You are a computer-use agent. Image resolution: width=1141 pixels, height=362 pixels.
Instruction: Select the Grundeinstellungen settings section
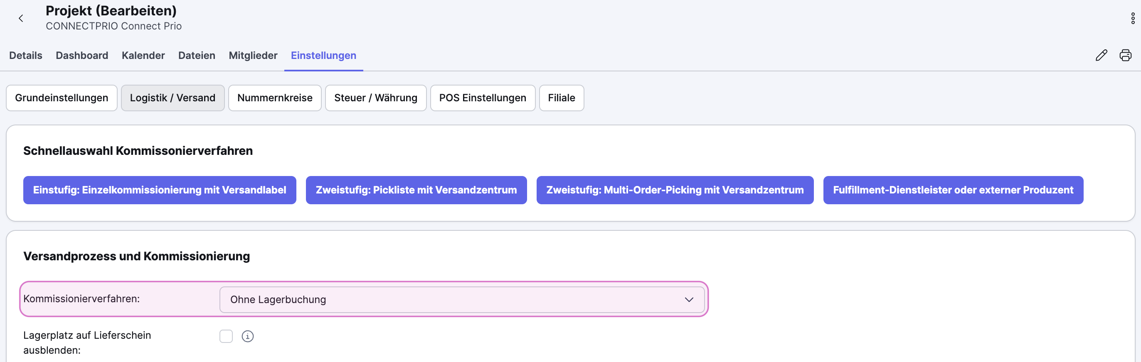pos(62,98)
